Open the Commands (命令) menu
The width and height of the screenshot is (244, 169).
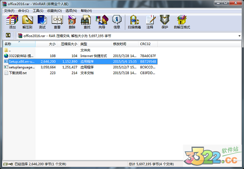(24, 11)
